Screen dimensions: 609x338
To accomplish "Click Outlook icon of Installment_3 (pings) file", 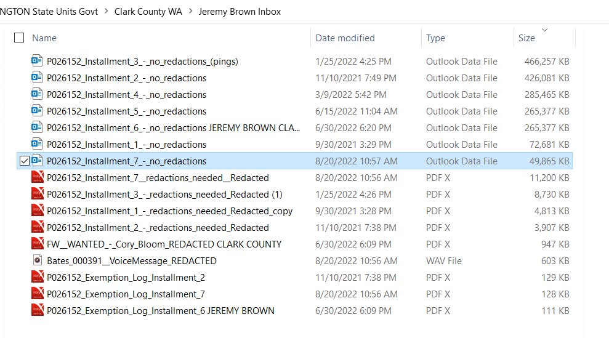I will tap(38, 61).
